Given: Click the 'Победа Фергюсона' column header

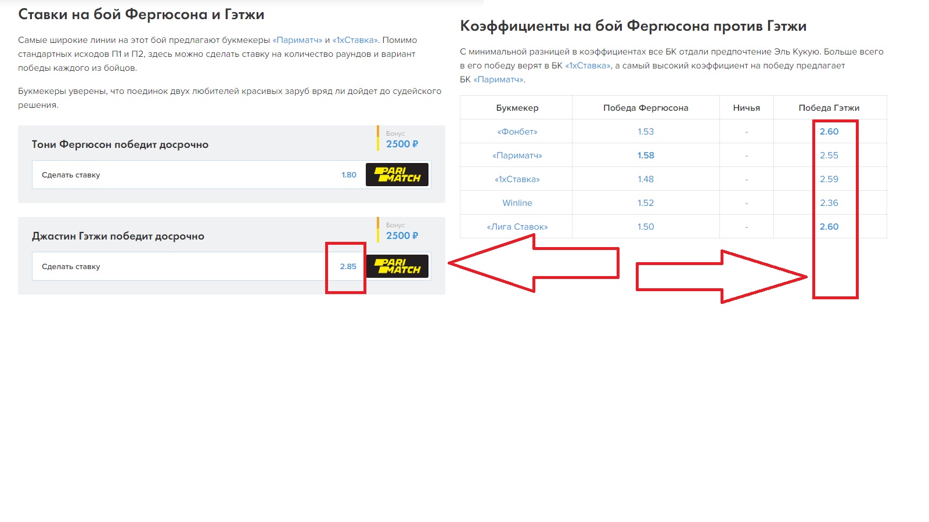Looking at the screenshot, I should click(646, 108).
